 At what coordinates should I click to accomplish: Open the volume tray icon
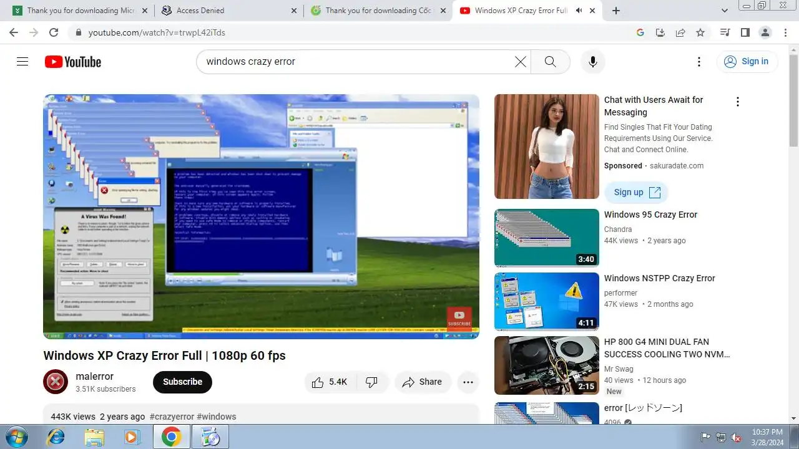coord(737,437)
